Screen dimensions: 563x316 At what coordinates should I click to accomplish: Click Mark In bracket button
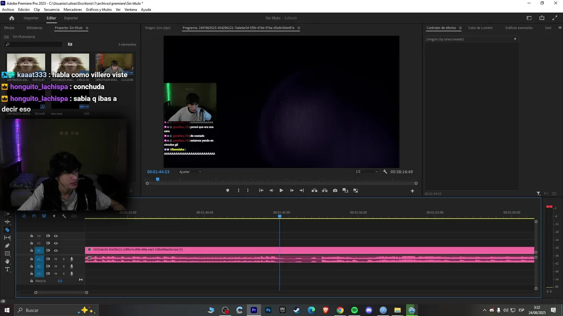238,190
